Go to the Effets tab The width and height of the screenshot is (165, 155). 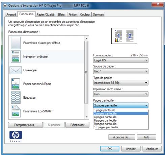[x=61, y=15]
